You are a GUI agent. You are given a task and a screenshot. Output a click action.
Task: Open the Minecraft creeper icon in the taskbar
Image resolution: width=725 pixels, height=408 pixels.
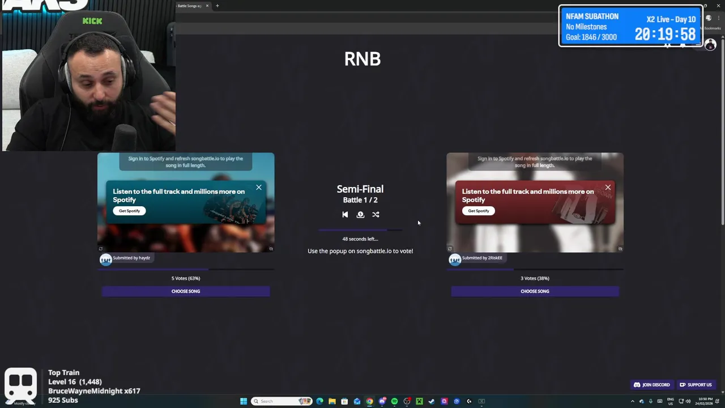[419, 401]
